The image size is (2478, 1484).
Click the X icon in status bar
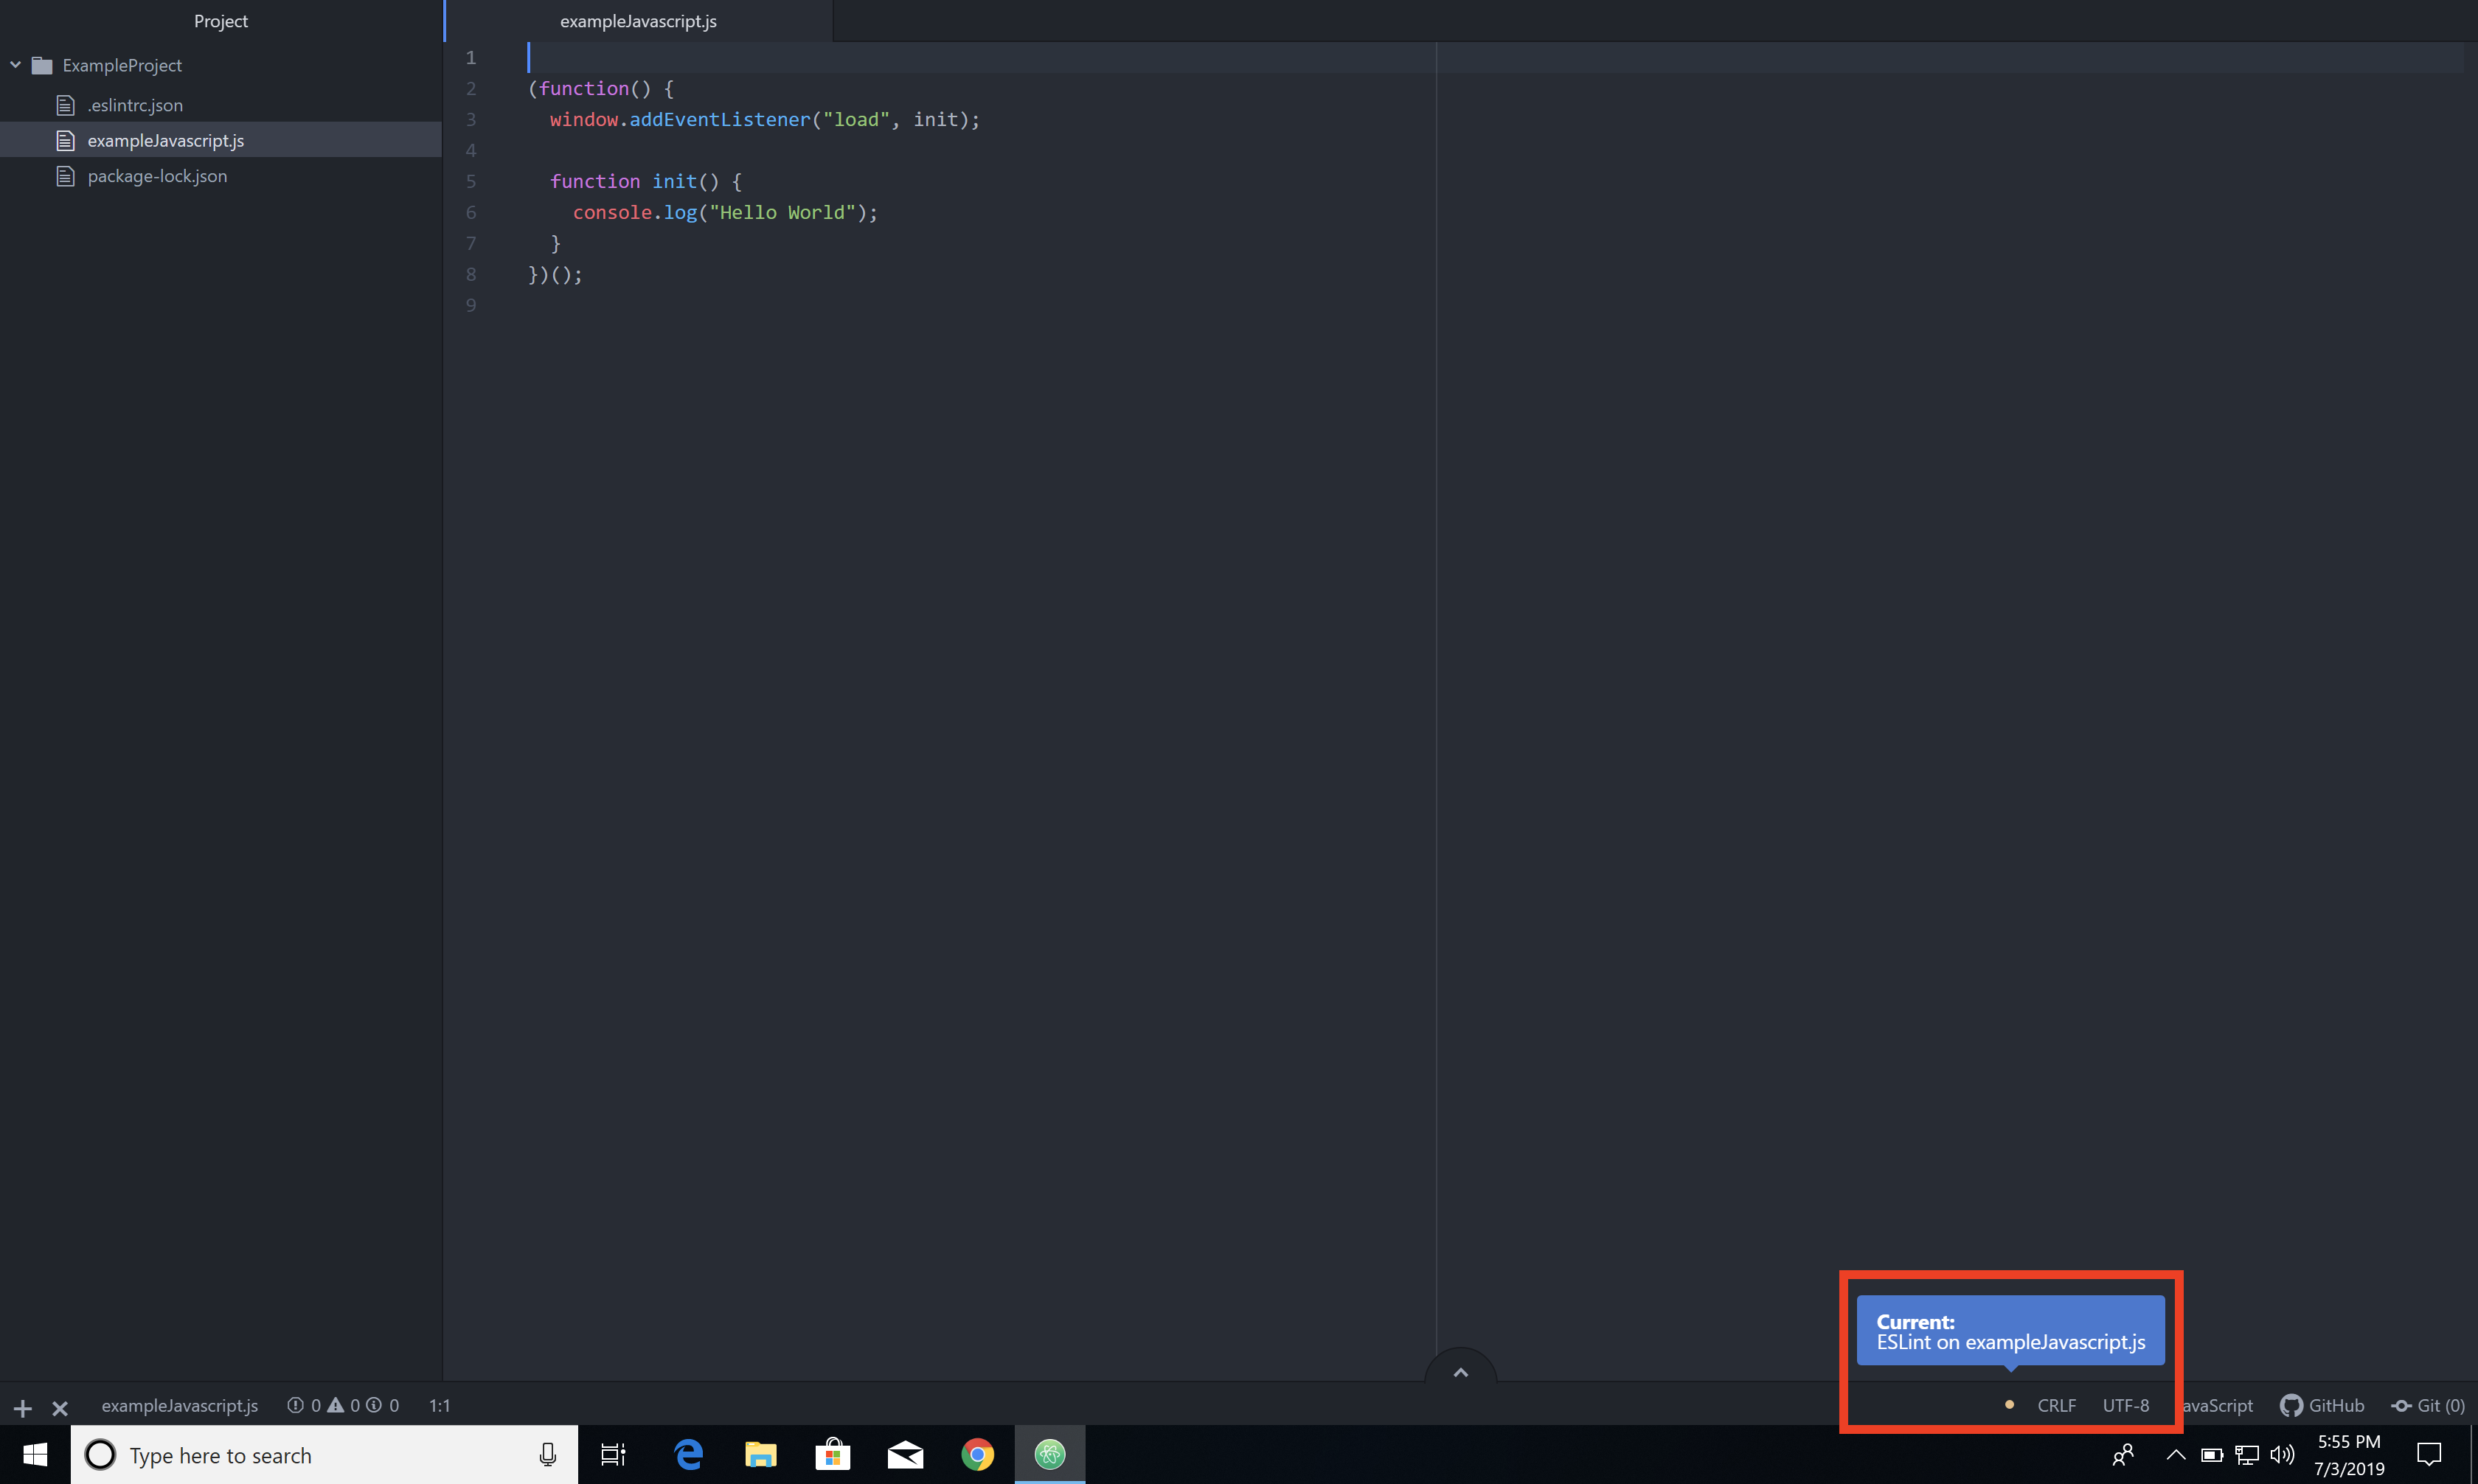coord(60,1408)
